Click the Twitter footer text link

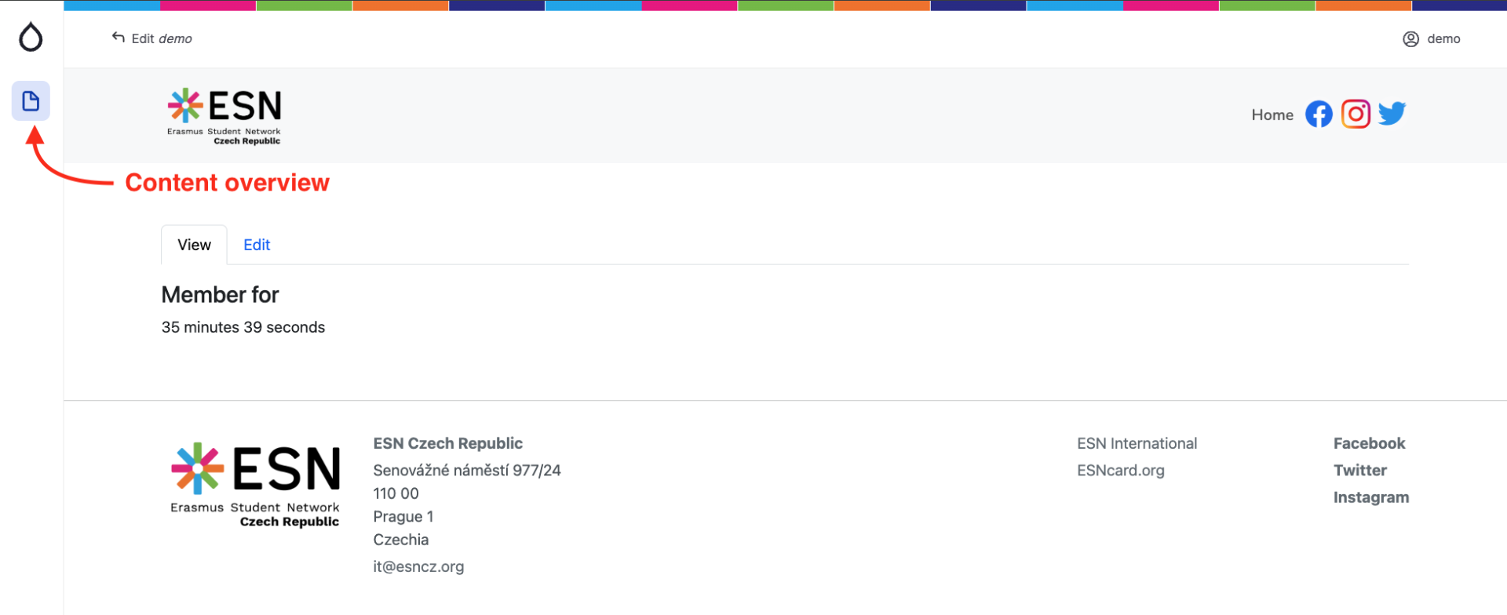[x=1359, y=471]
